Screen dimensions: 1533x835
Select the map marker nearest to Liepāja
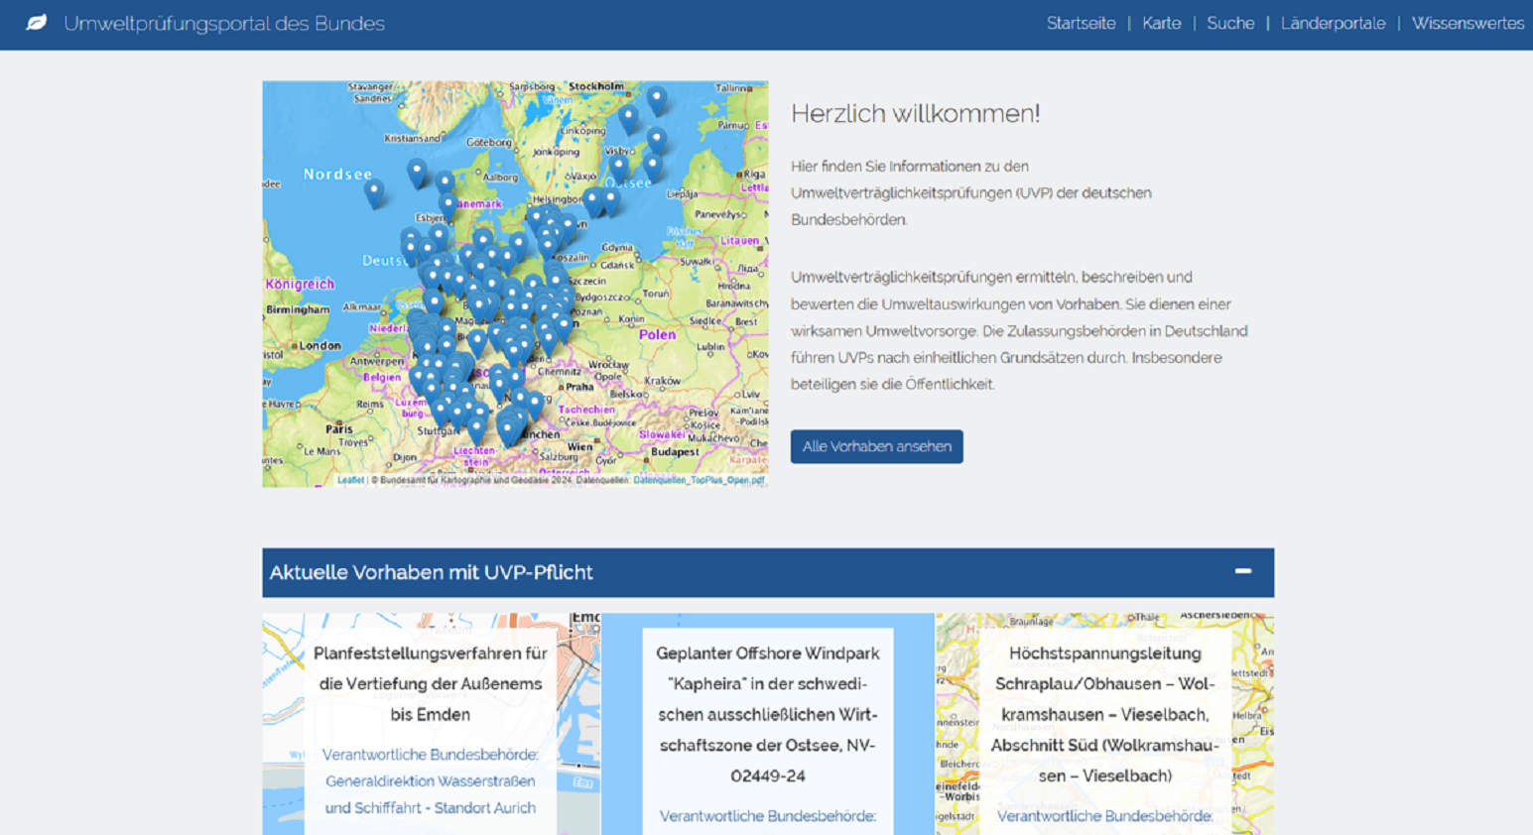point(652,165)
